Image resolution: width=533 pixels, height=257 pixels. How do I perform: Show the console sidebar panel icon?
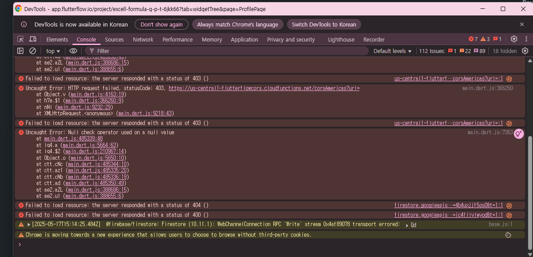point(20,51)
